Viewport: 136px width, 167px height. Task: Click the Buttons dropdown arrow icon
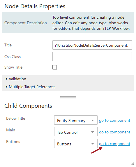click(93, 144)
